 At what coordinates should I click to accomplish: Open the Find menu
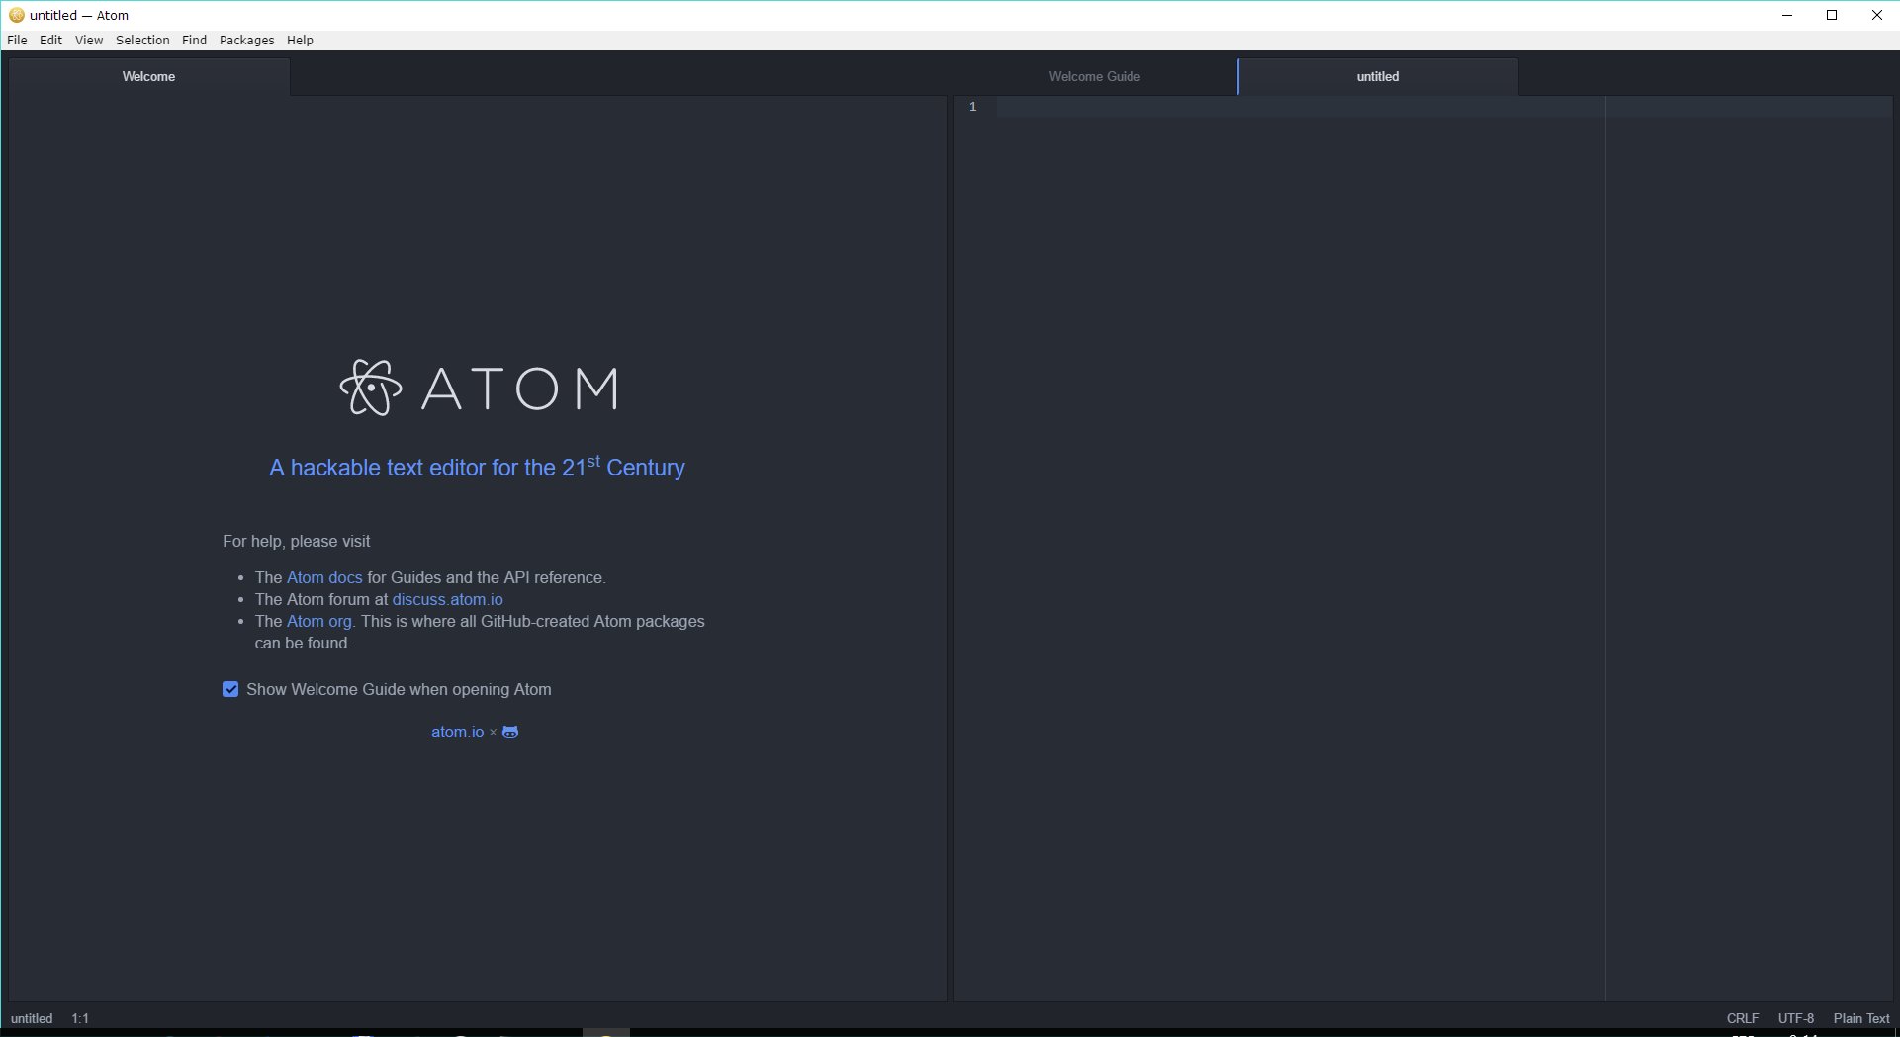pos(194,41)
